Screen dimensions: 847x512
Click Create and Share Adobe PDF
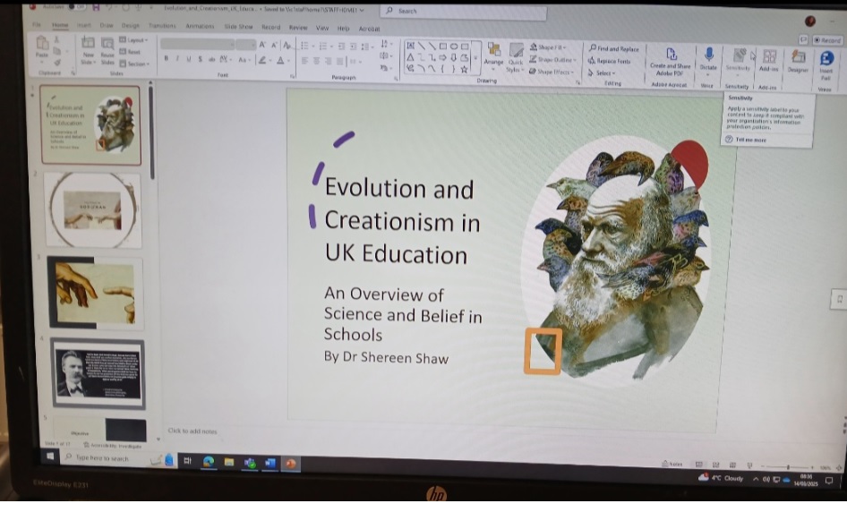[x=670, y=61]
